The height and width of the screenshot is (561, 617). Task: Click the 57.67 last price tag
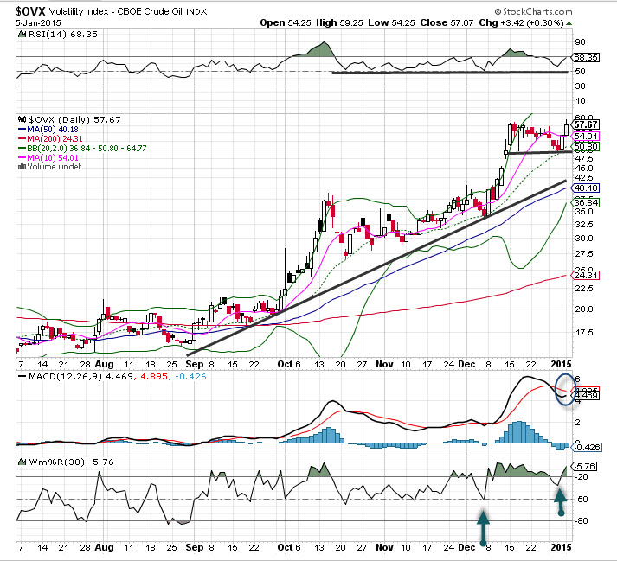coord(586,125)
